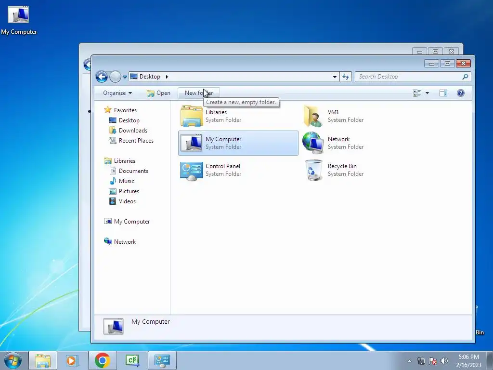The height and width of the screenshot is (370, 493).
Task: Select the My Computer item in file list
Action: (238, 143)
